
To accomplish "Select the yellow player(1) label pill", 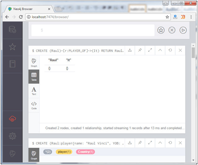I will (64, 152).
